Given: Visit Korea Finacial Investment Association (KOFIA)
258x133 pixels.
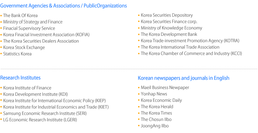Looking at the screenshot, I should coord(46,35).
